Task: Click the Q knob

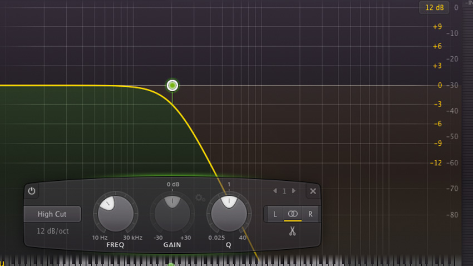Action: (229, 214)
